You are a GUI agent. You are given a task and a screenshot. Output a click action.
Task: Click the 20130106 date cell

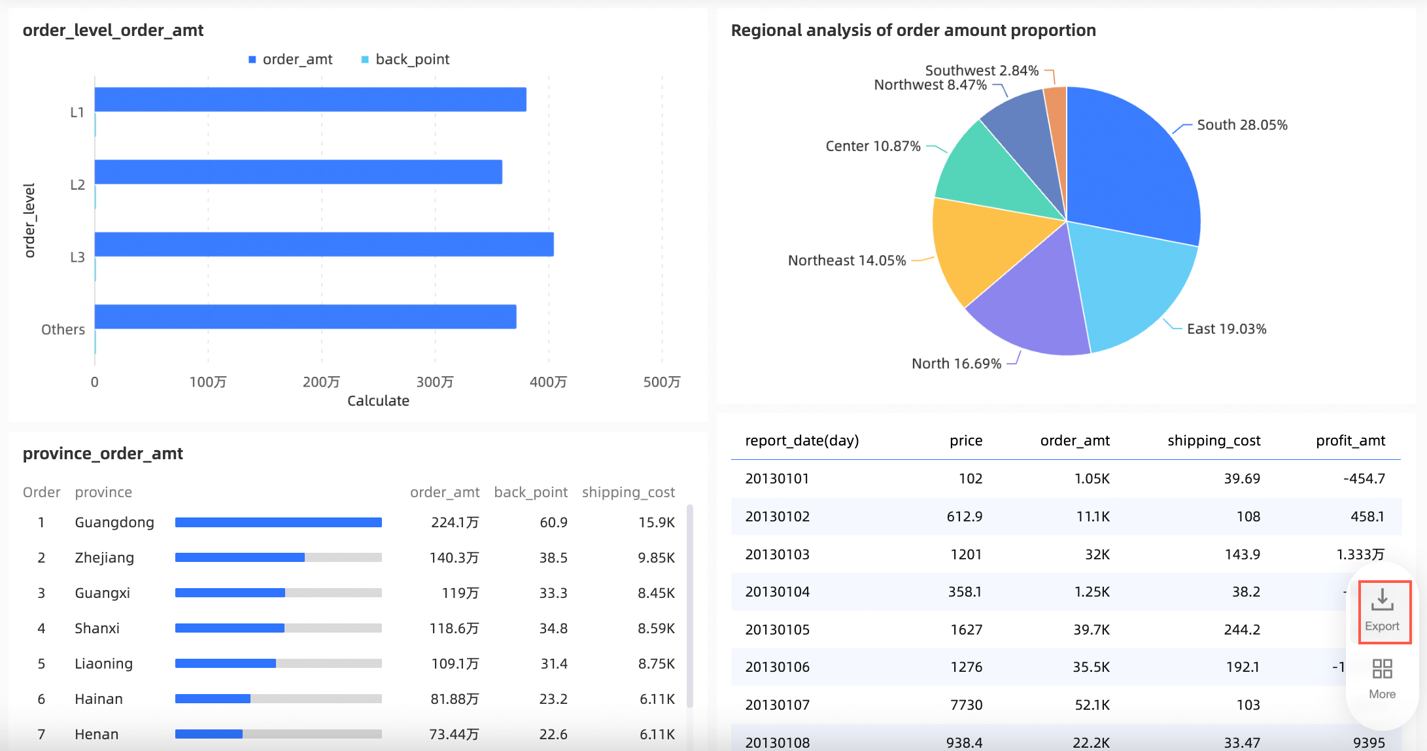point(777,667)
